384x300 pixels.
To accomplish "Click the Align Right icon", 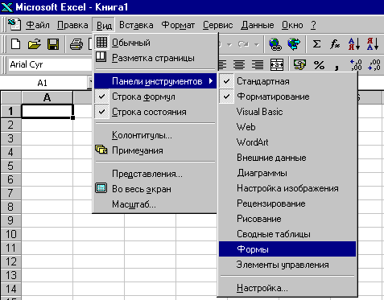I will pyautogui.click(x=258, y=64).
